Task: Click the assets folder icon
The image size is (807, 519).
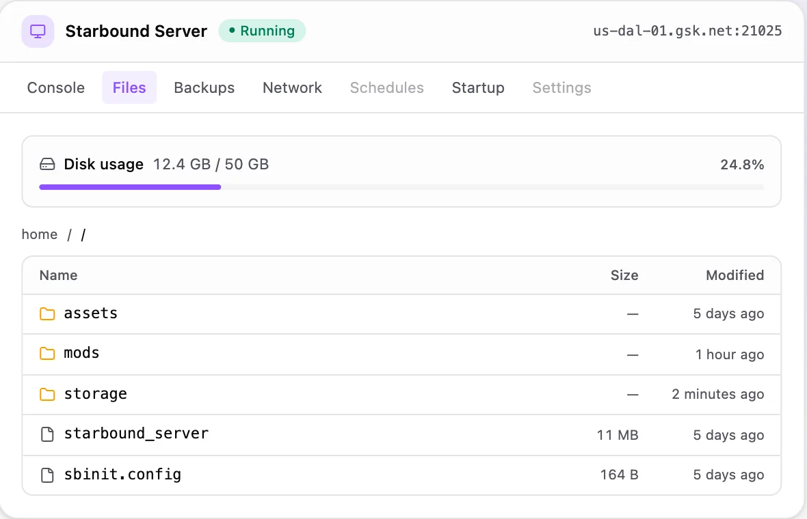Action: (x=47, y=313)
